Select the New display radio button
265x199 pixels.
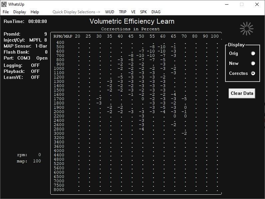pos(253,64)
